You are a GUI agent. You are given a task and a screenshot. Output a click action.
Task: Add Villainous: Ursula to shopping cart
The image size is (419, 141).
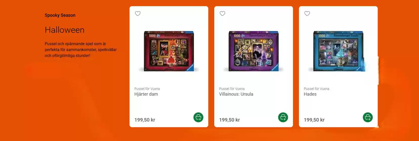point(283,117)
